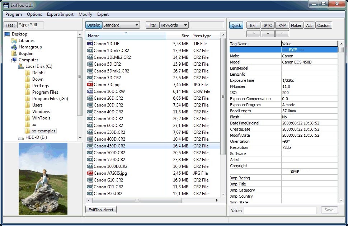Click the up arrow button under XMP
348x226 pixels.
coord(282,34)
